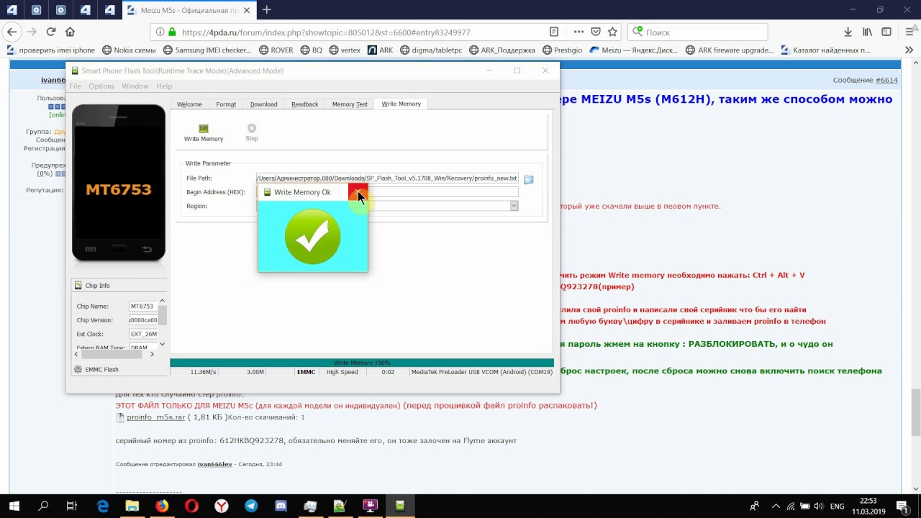Click the Chip Name field MT6753
This screenshot has height=518, width=921.
pyautogui.click(x=142, y=306)
